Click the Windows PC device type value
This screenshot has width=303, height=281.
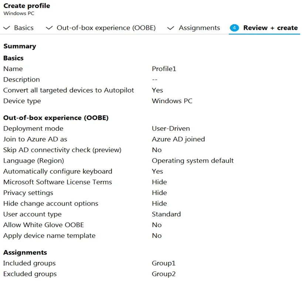coord(172,101)
